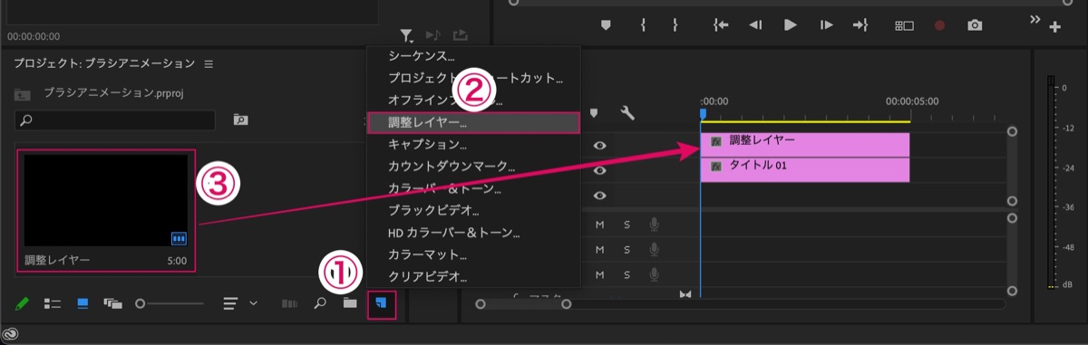Enable voice-over record on second audio track
Screen dimensions: 1088x345
pyautogui.click(x=654, y=249)
